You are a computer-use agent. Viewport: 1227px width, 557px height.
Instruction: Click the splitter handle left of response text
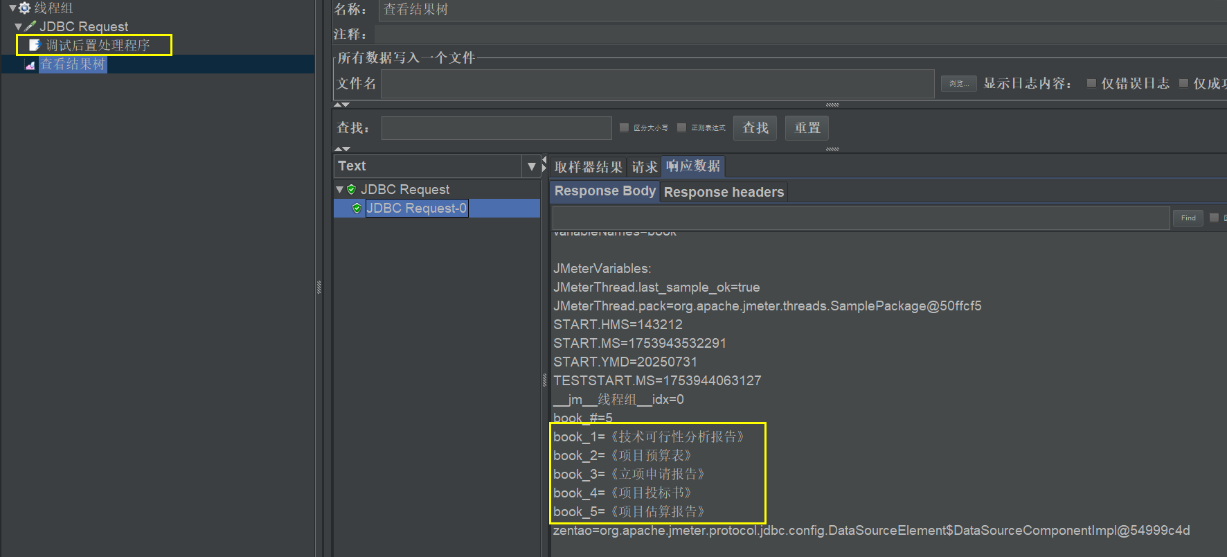point(544,380)
